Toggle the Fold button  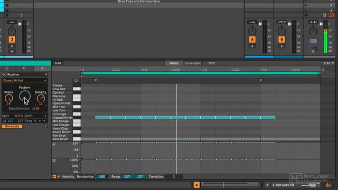pyautogui.click(x=58, y=63)
